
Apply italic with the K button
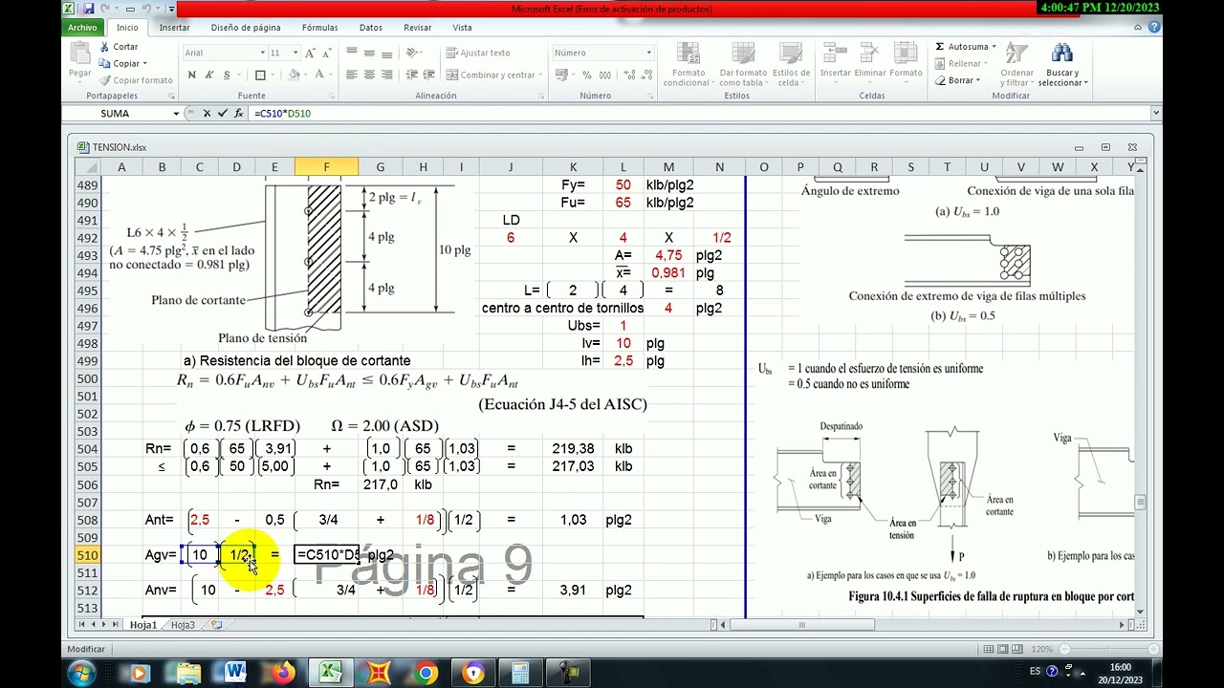coord(209,75)
